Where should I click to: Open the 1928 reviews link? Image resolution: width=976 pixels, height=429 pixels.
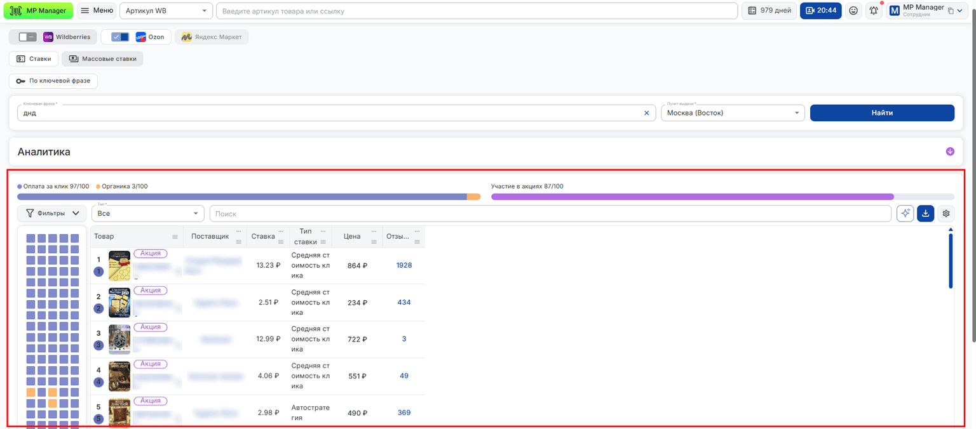(404, 265)
